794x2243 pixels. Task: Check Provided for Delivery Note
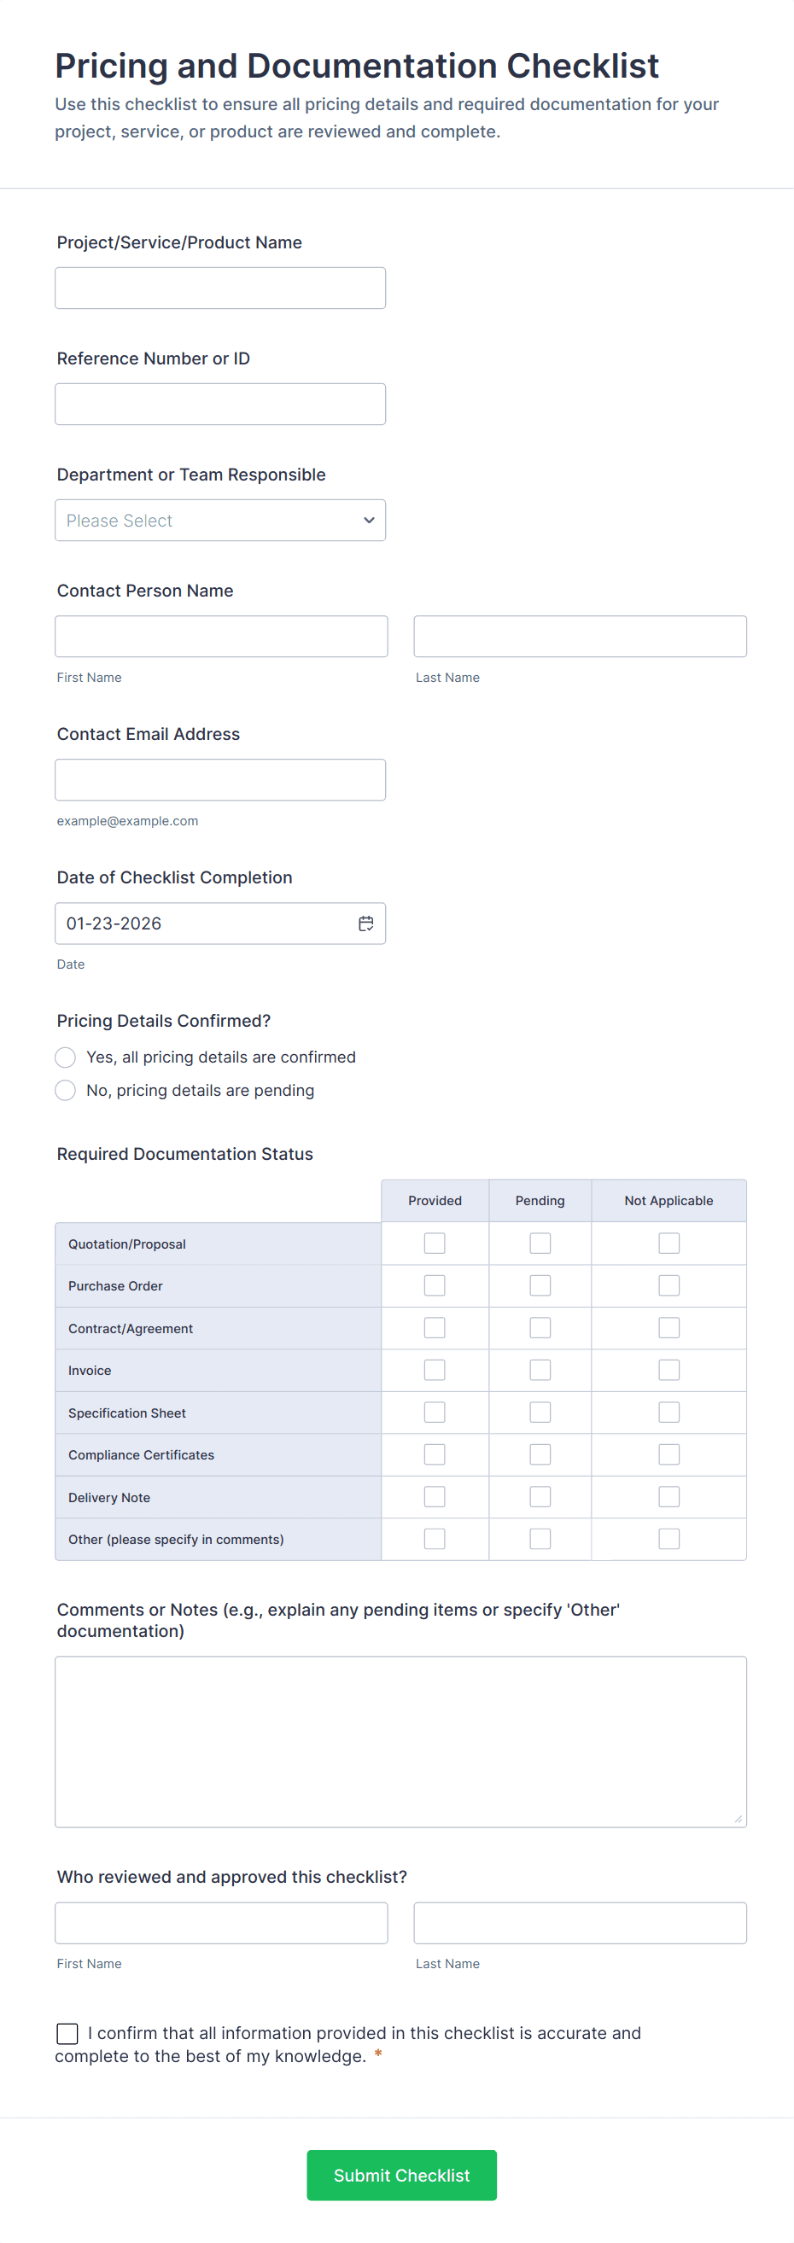pos(435,1496)
